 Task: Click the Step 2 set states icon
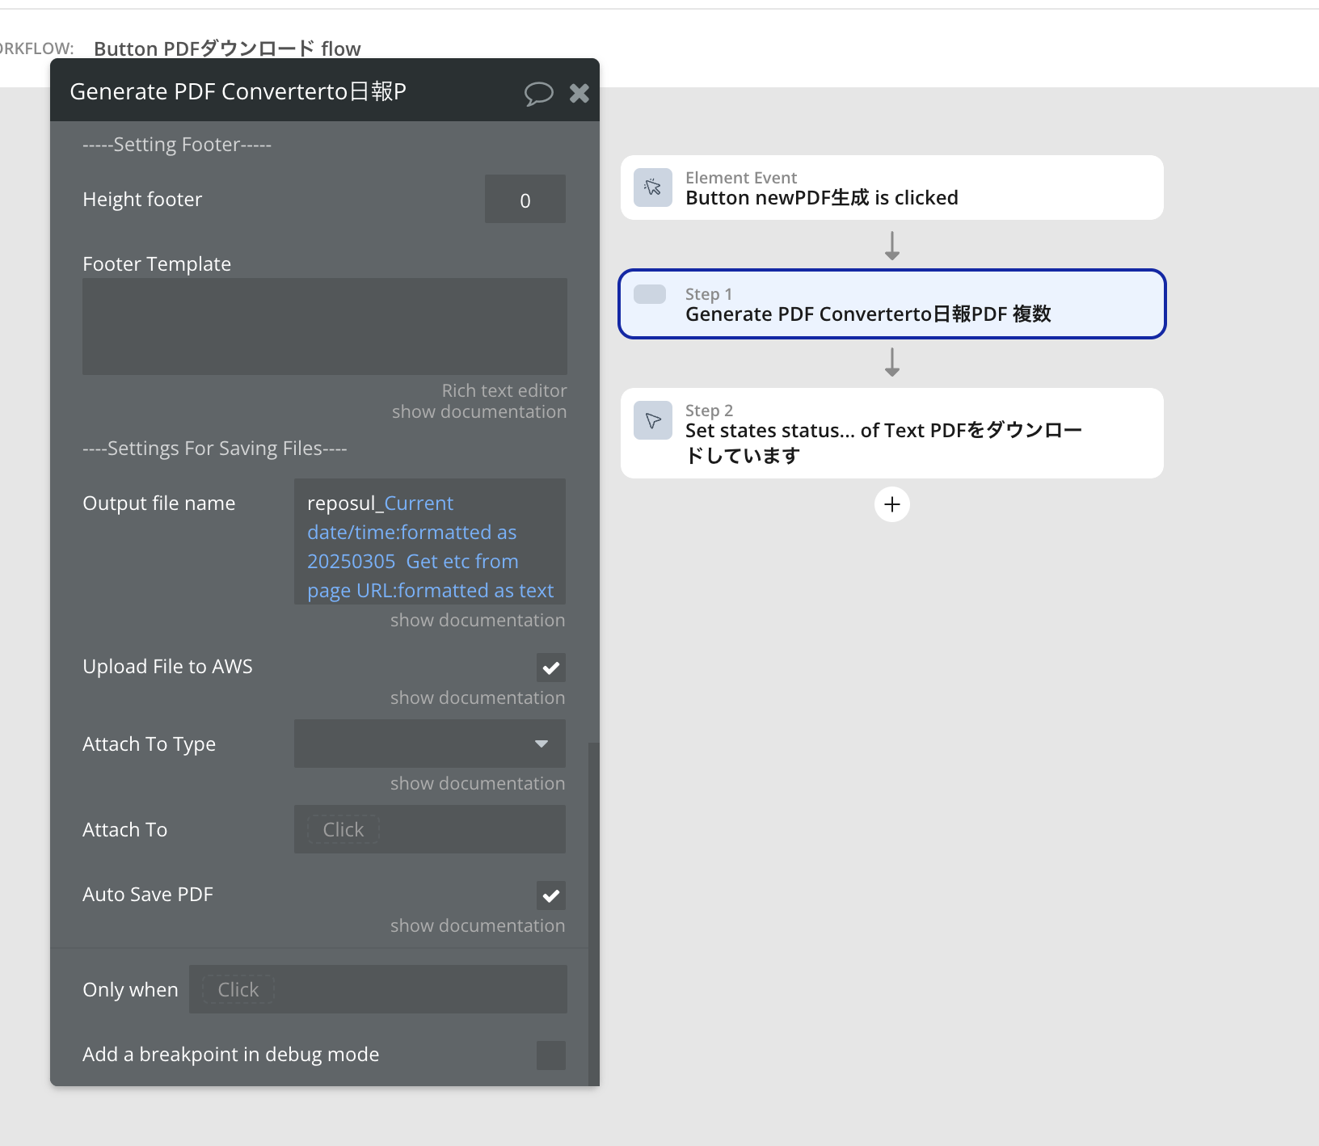tap(652, 420)
